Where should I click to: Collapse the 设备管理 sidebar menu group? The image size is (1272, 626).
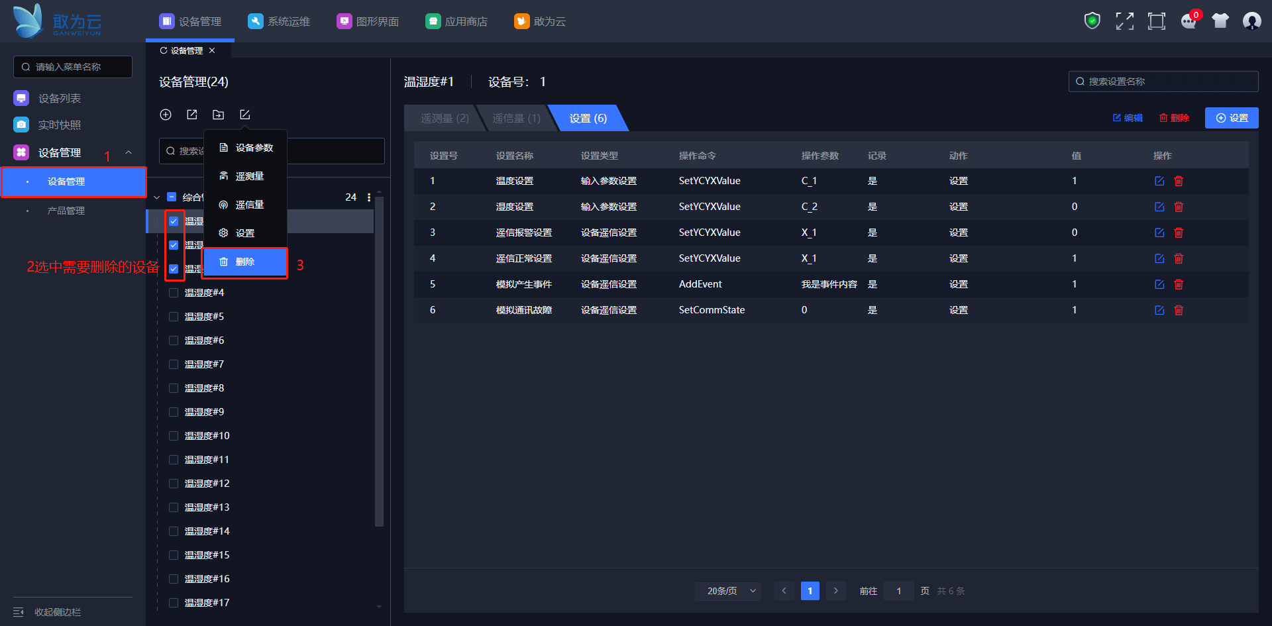pos(129,152)
